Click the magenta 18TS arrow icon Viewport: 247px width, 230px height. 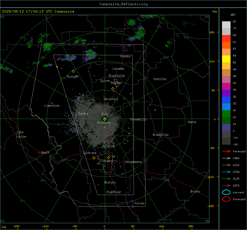click(226, 186)
